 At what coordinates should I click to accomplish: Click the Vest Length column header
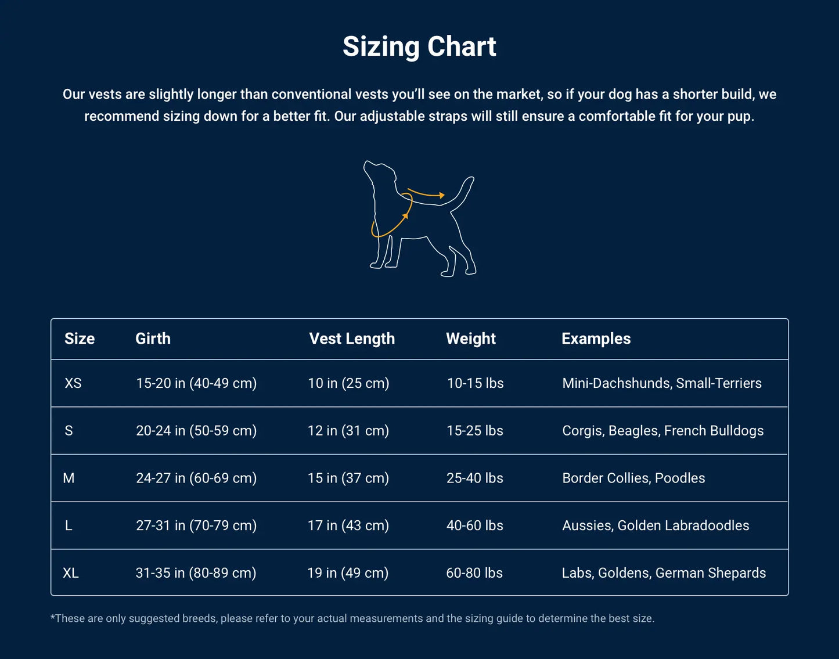[352, 338]
